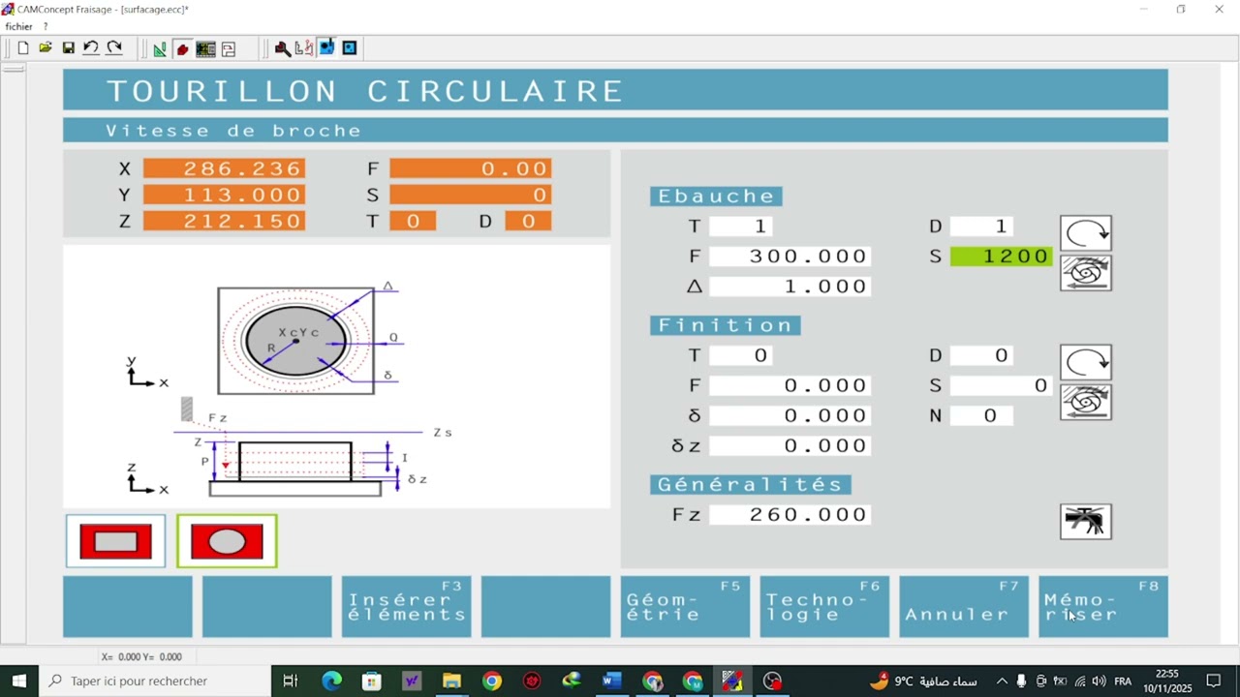Screen dimensions: 1240x697
Task: Open the fichier menu
Action: coord(19,27)
